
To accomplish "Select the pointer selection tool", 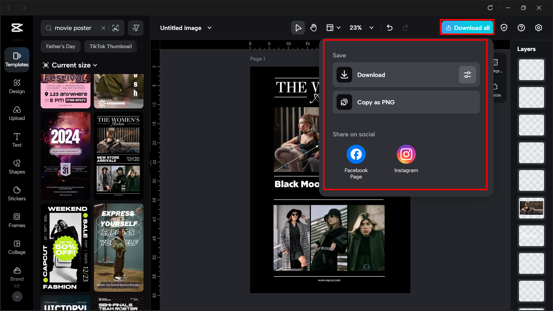I will [x=298, y=28].
